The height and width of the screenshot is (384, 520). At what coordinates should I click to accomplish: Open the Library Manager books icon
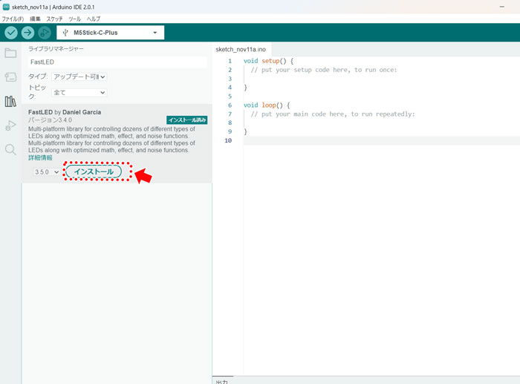10,102
